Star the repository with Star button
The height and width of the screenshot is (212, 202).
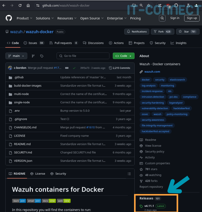click(188, 32)
